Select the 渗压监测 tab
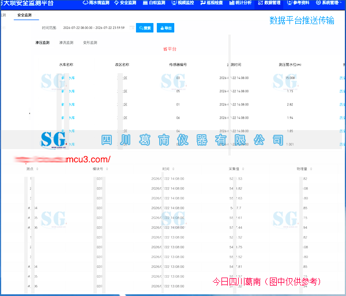Viewport: 346px width, 296px height. [x=42, y=43]
